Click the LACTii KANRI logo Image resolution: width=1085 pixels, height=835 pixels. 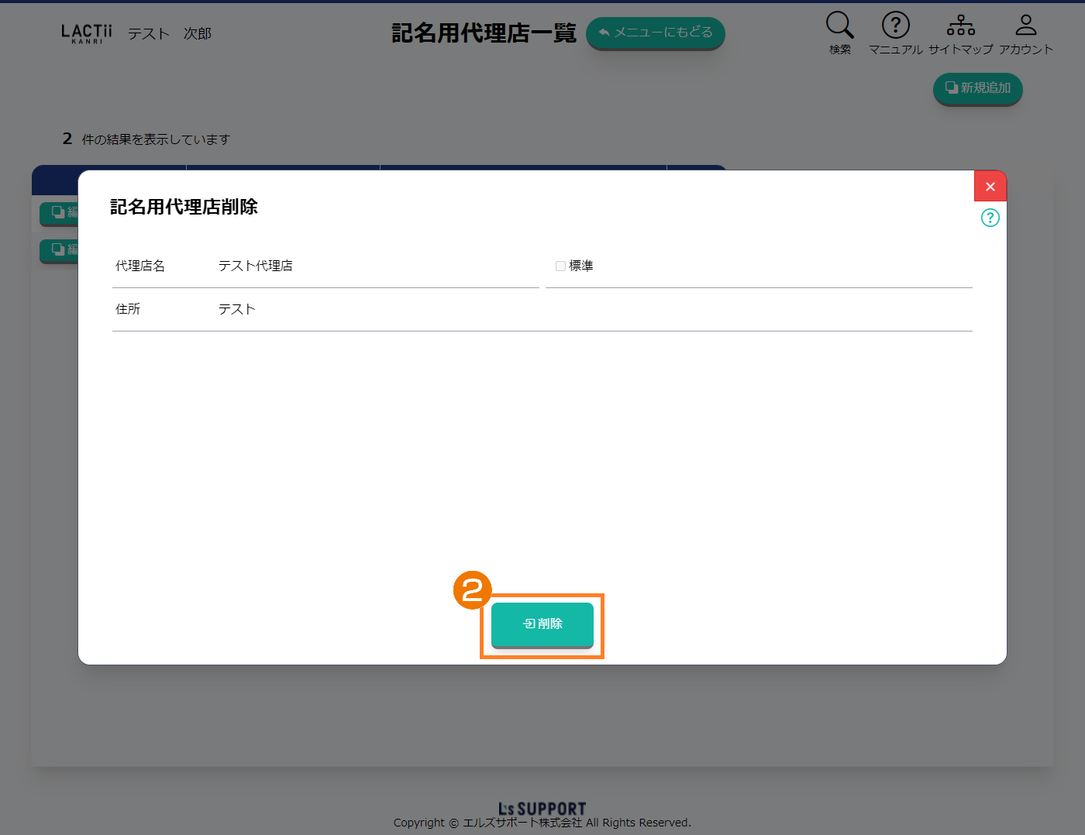[x=86, y=33]
